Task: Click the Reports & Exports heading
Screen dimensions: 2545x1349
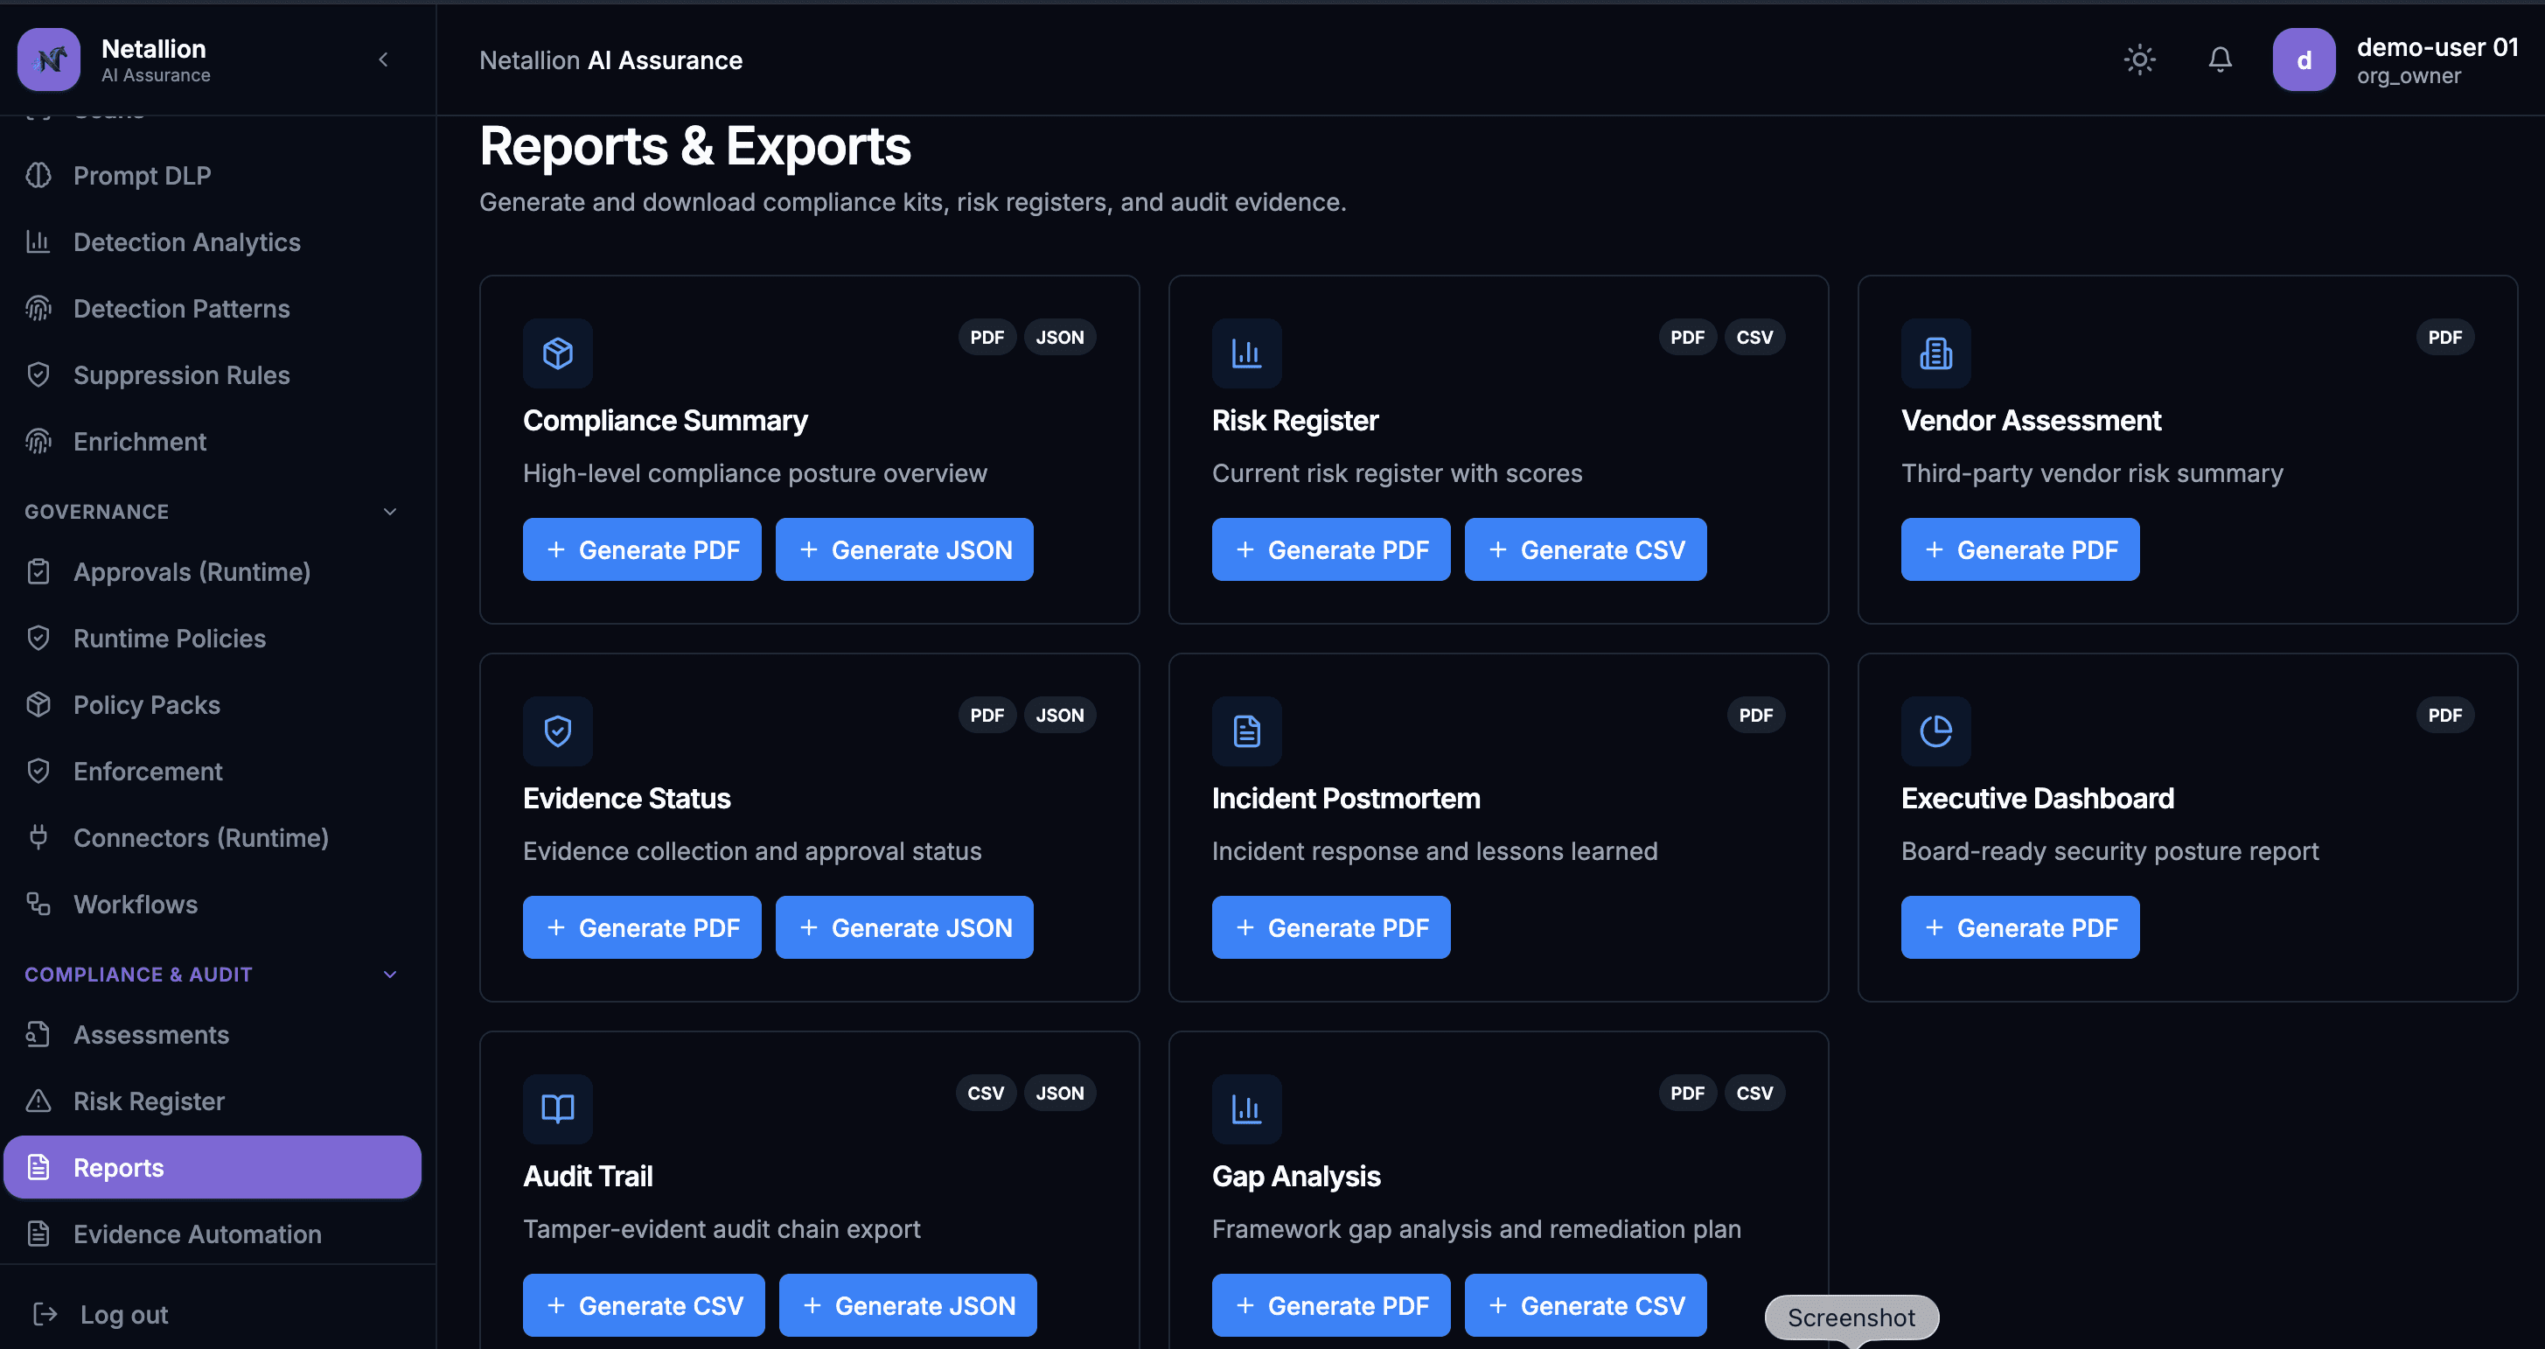Action: tap(694, 147)
